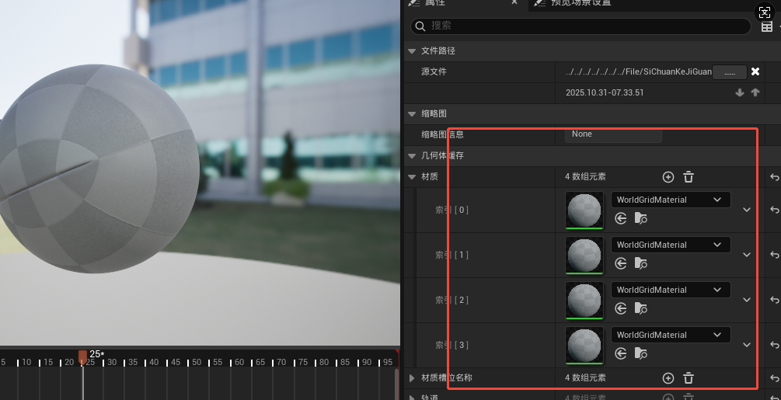Screen dimensions: 781x400
Task: Open the material thumbnail for 索引 [ 3 ]
Action: point(584,346)
